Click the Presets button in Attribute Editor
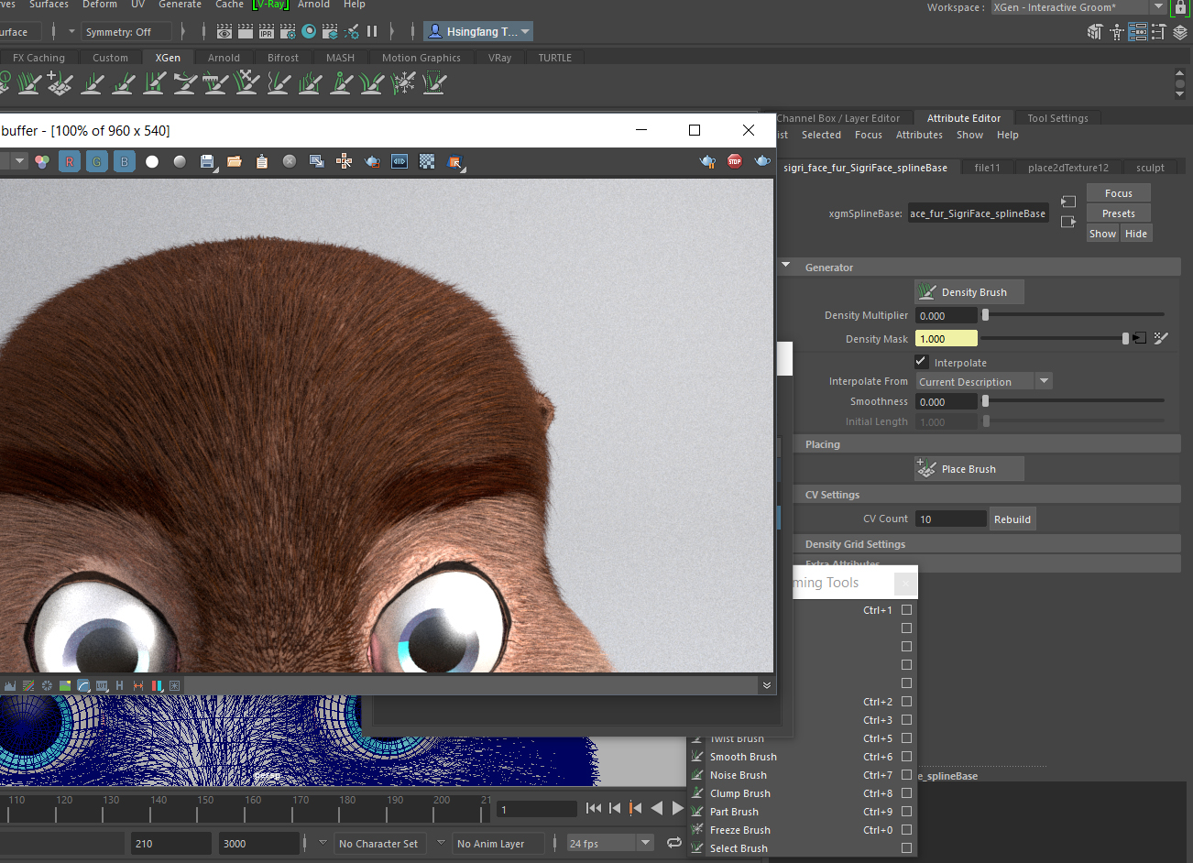This screenshot has width=1193, height=863. (x=1117, y=213)
